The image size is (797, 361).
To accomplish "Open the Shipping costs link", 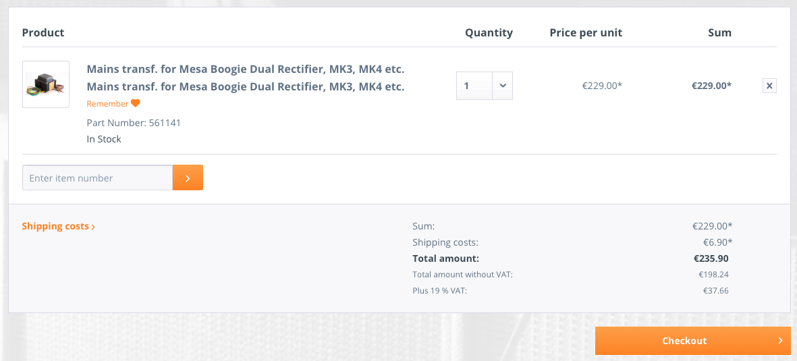I will [55, 226].
